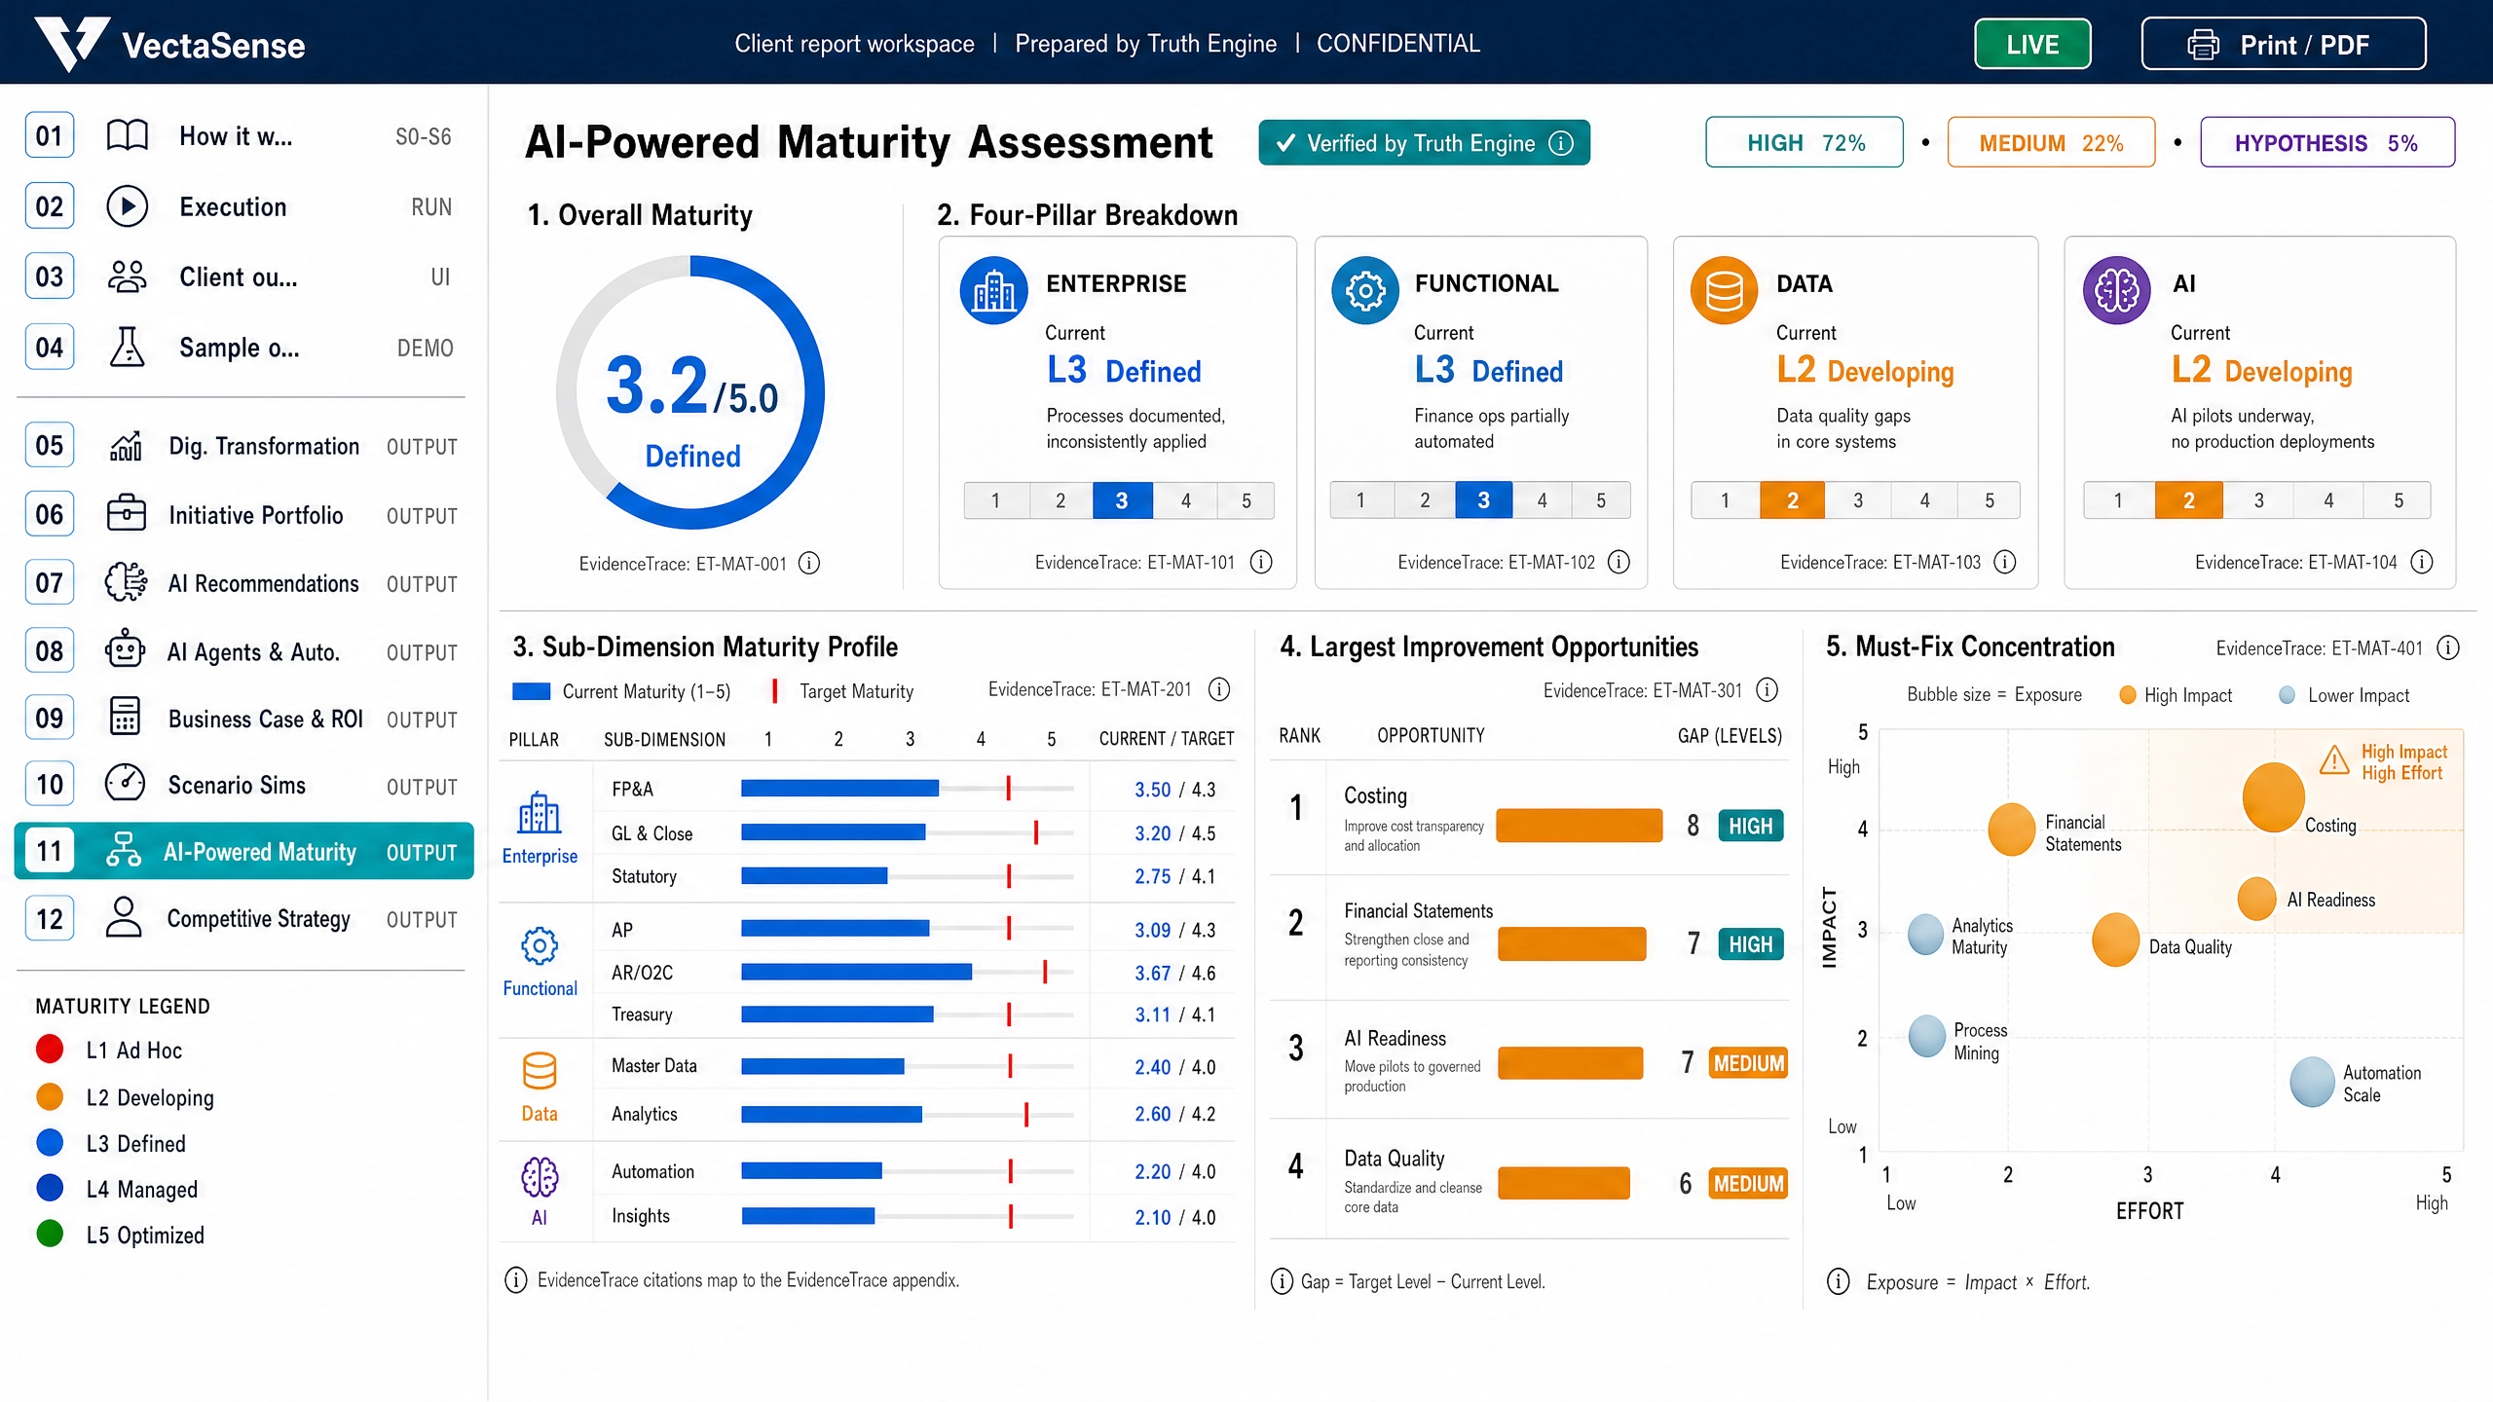This screenshot has width=2493, height=1402.
Task: Click the Costing bubble in Must-Fix chart
Action: [2273, 796]
